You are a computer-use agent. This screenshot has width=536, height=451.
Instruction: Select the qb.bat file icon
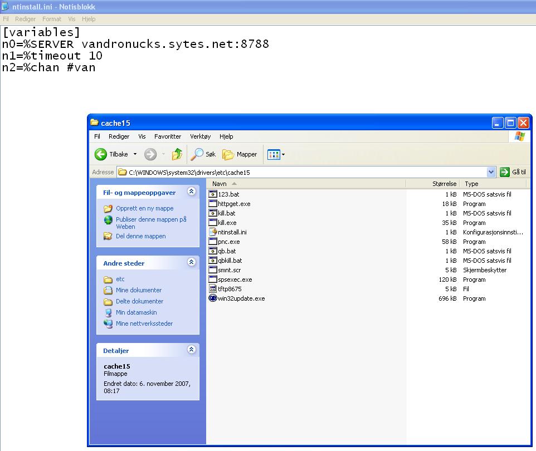pos(213,251)
